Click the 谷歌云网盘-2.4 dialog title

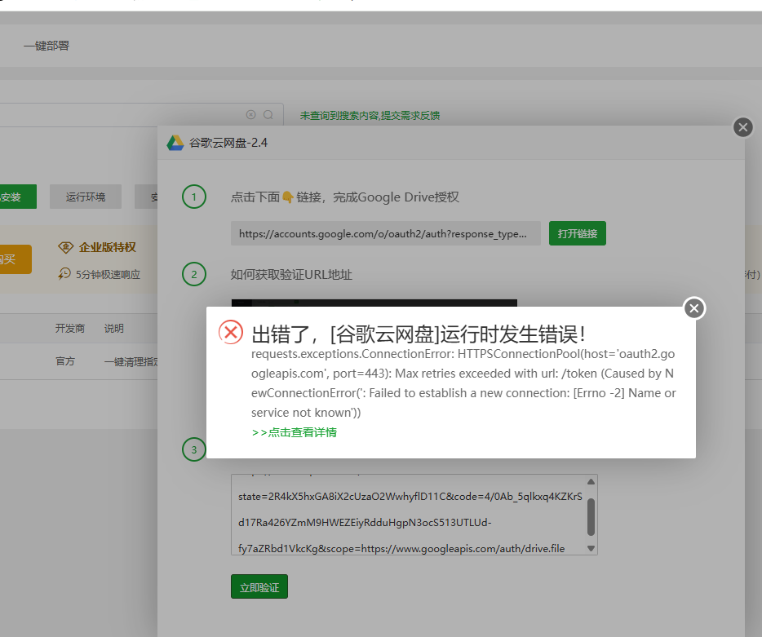click(x=228, y=143)
